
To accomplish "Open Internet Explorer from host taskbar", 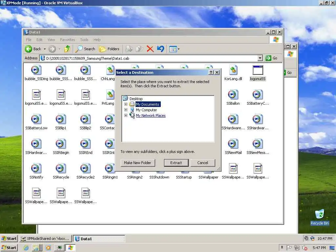I will tap(26, 248).
